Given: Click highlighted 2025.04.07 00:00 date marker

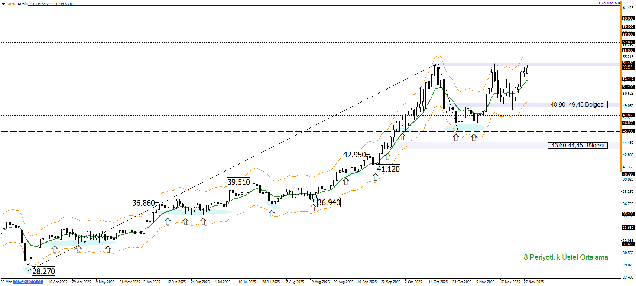Looking at the screenshot, I should (28, 282).
